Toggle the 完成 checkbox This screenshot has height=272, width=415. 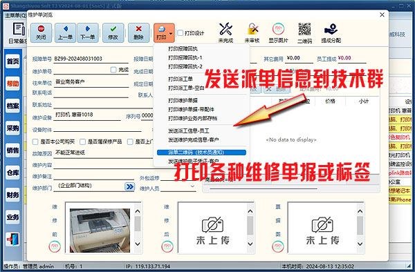113,70
